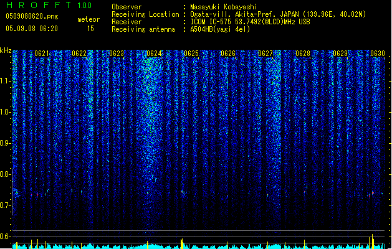The image size is (392, 249).
Task: Click the 0624 time marker
Action: tap(154, 54)
